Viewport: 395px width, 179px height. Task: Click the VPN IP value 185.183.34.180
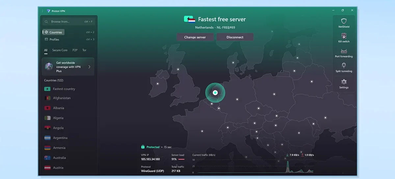(x=150, y=159)
